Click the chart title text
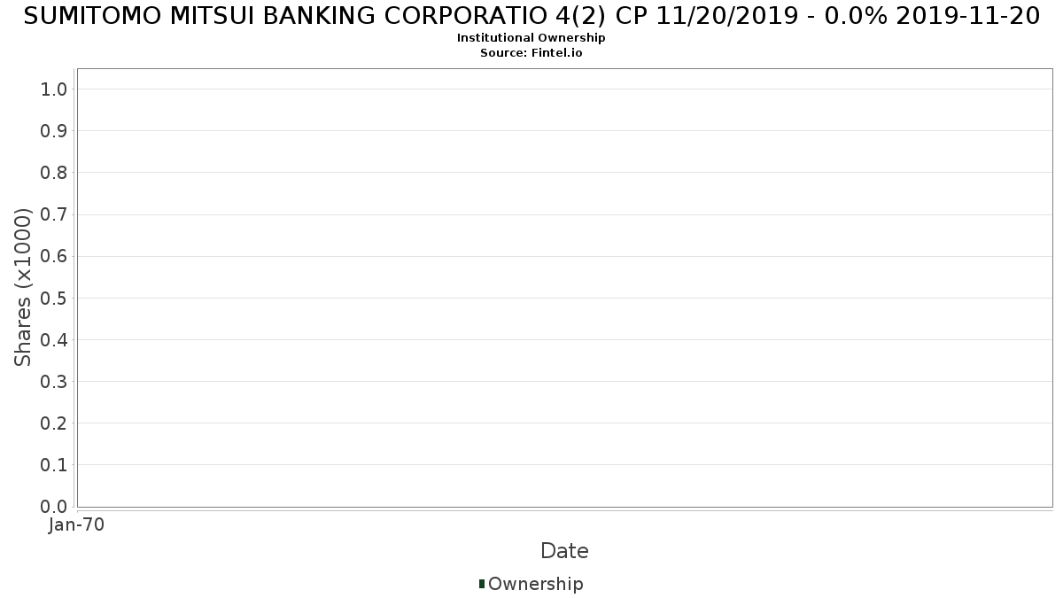The height and width of the screenshot is (598, 1063). click(x=531, y=15)
